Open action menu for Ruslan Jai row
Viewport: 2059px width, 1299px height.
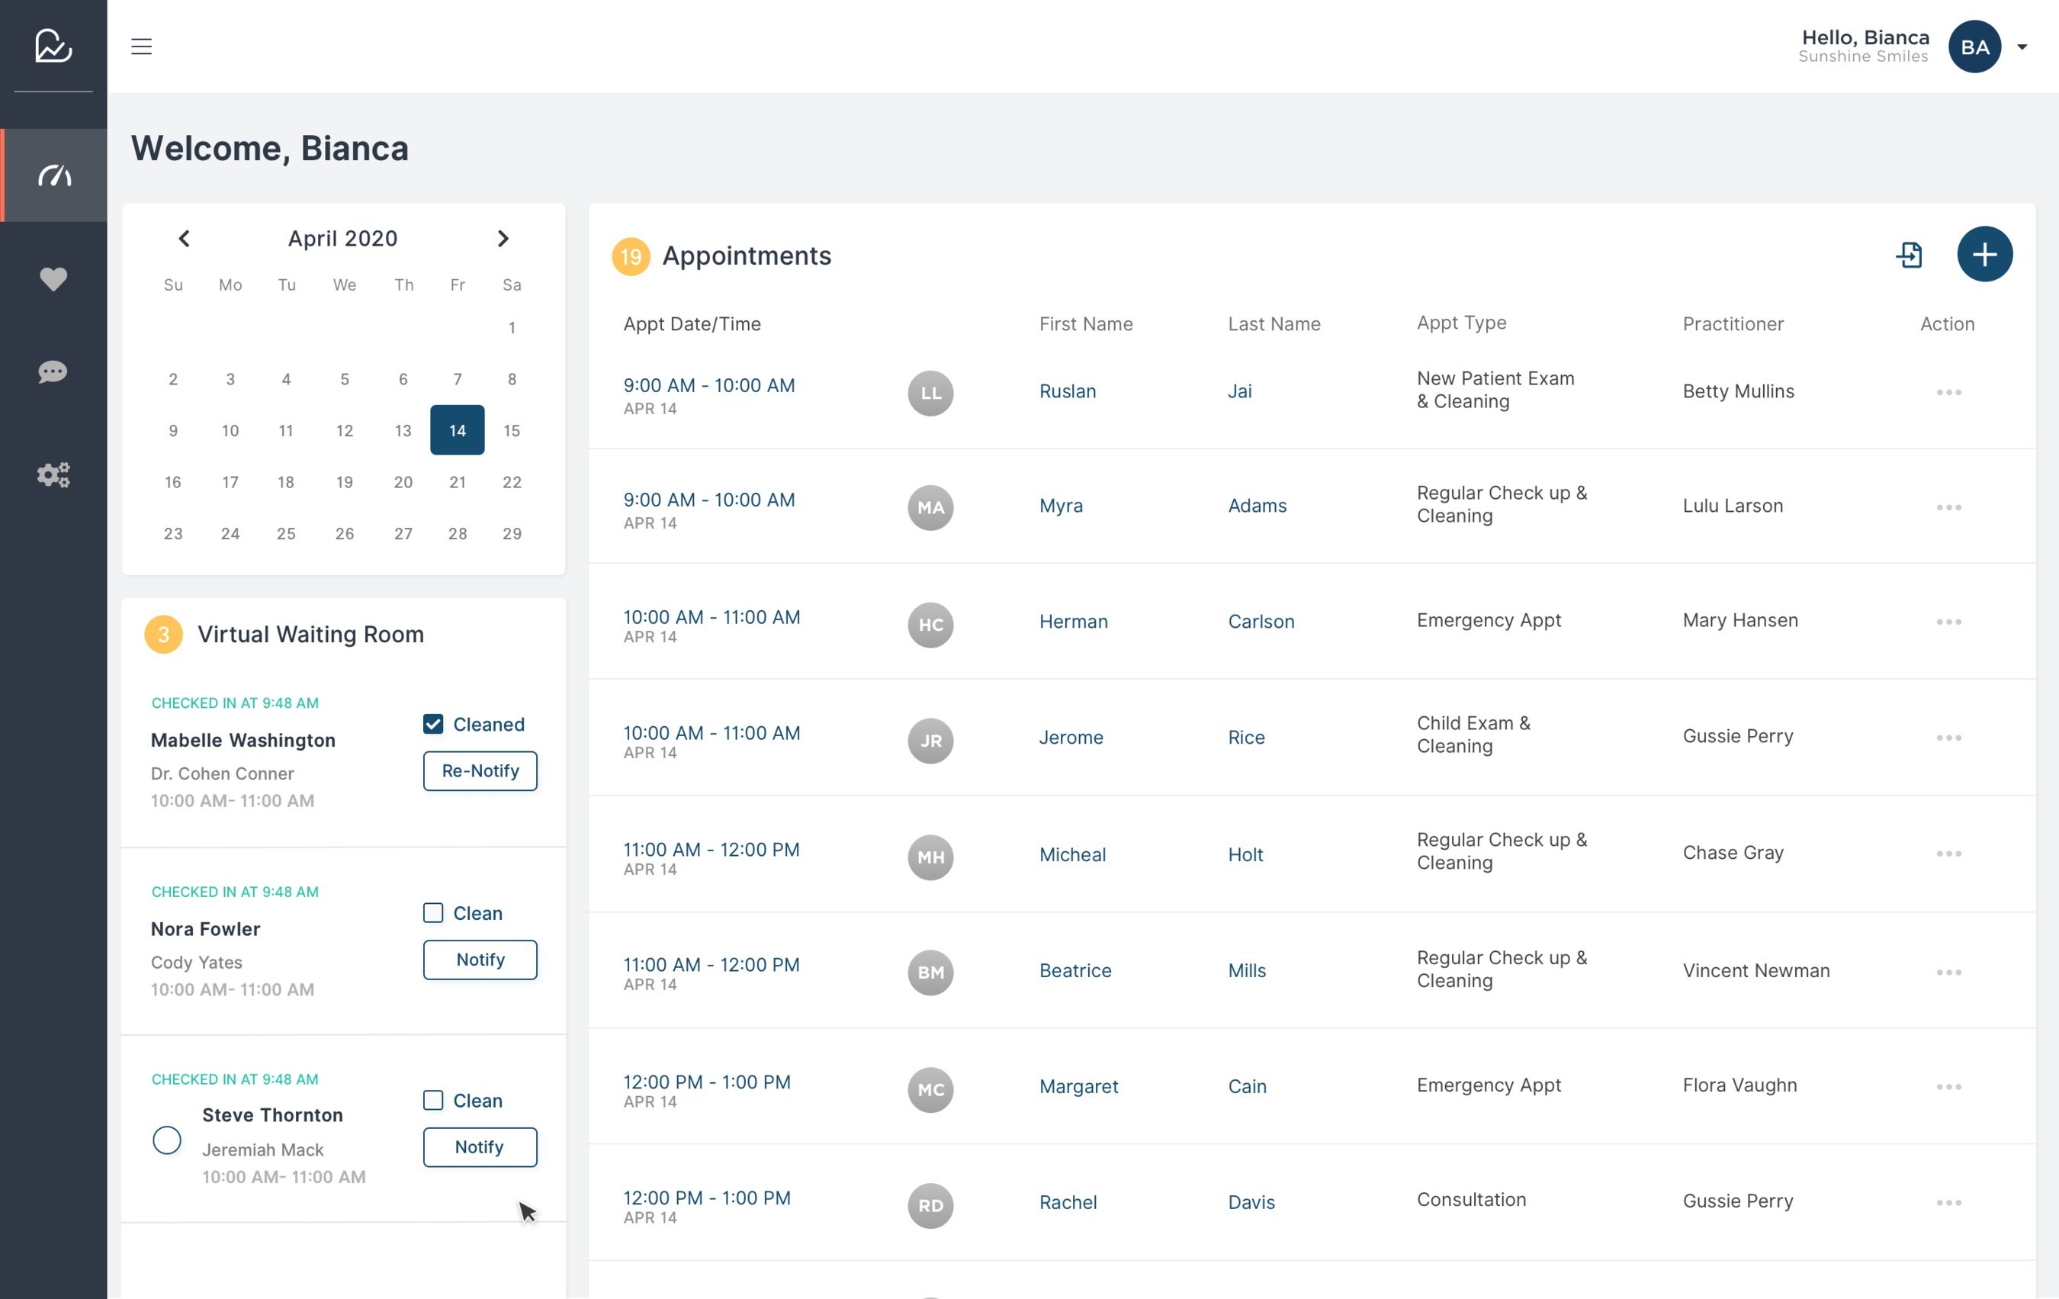1948,393
